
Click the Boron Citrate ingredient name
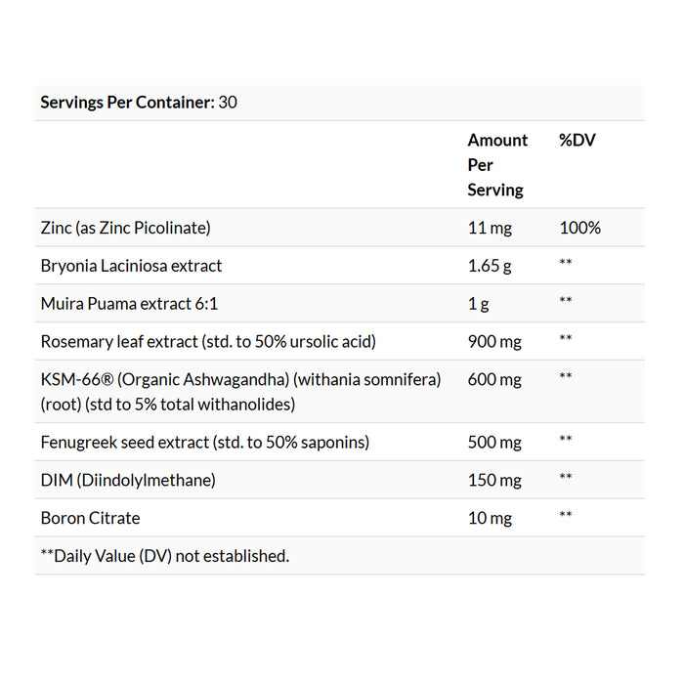click(90, 518)
